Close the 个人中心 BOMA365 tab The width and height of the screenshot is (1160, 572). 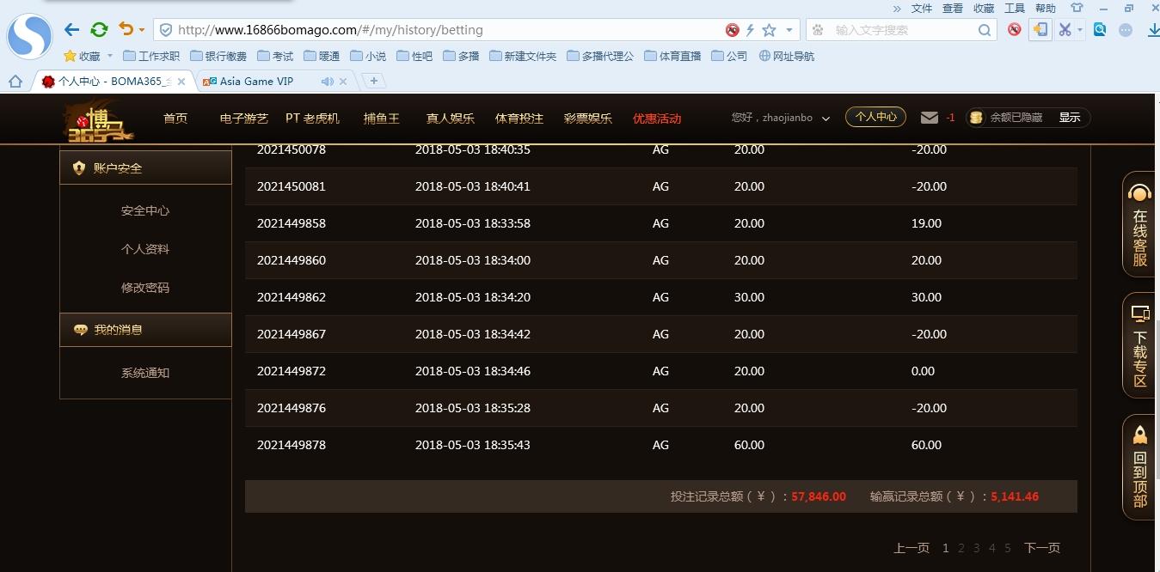[x=181, y=82]
